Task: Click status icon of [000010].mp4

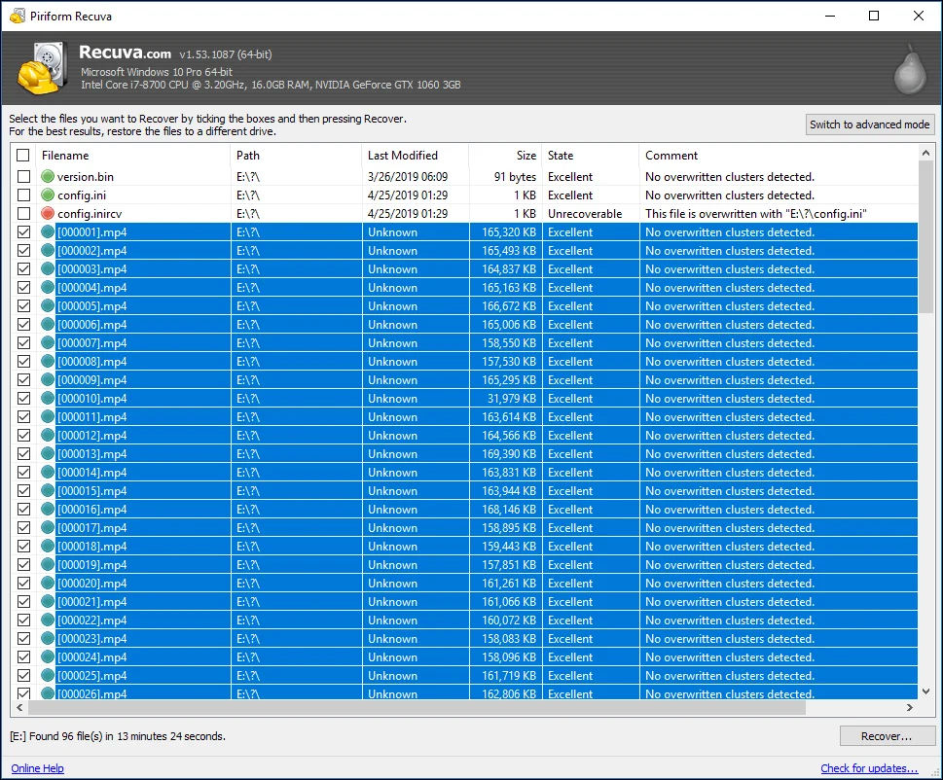Action: coord(48,399)
